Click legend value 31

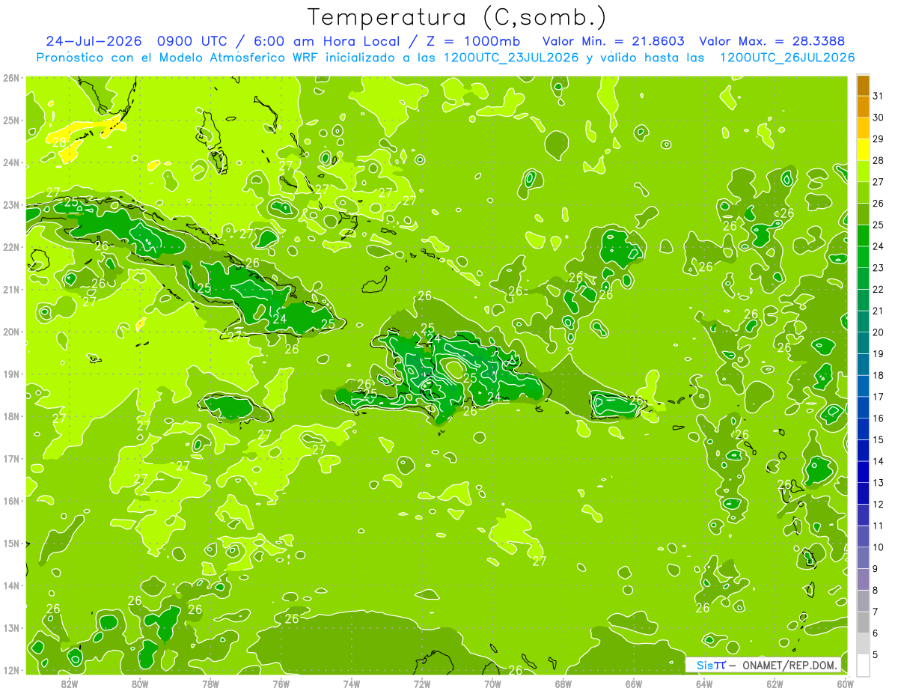(x=878, y=96)
